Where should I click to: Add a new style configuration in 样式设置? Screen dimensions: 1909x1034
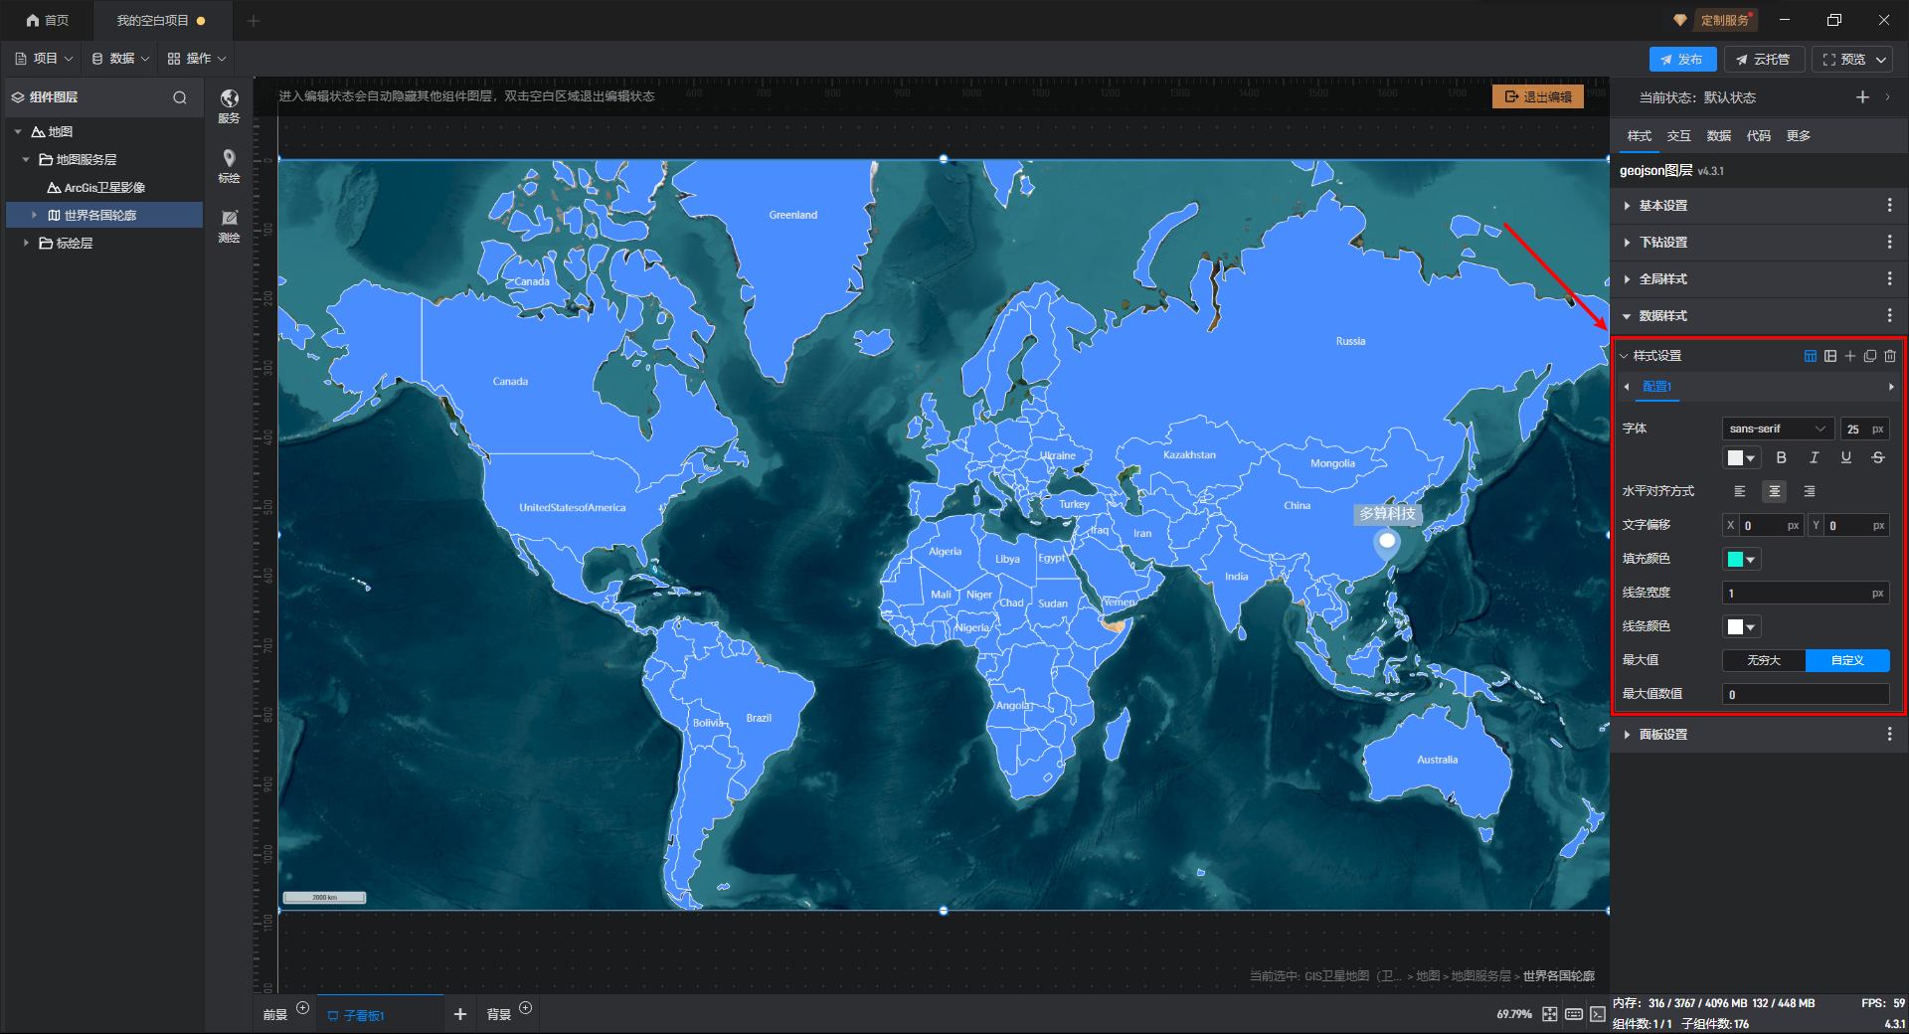(x=1850, y=356)
